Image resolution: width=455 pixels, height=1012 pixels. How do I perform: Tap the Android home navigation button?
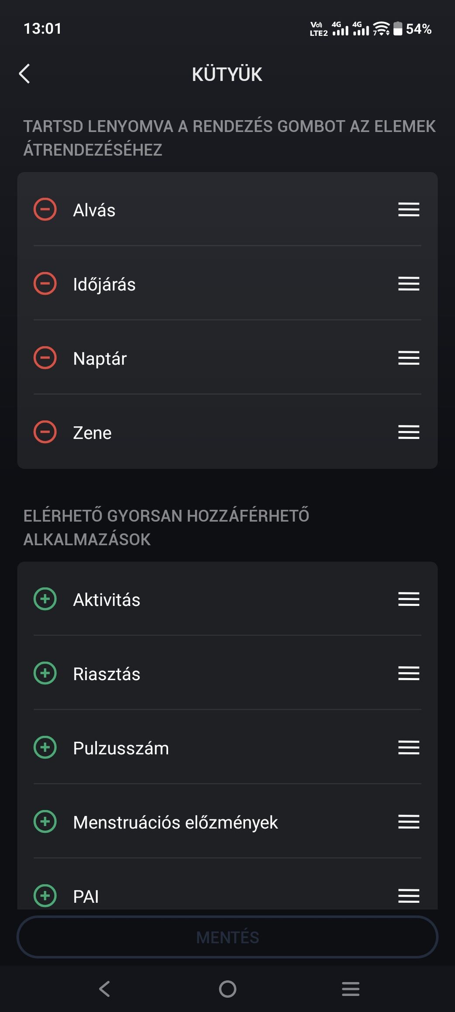[x=227, y=989]
